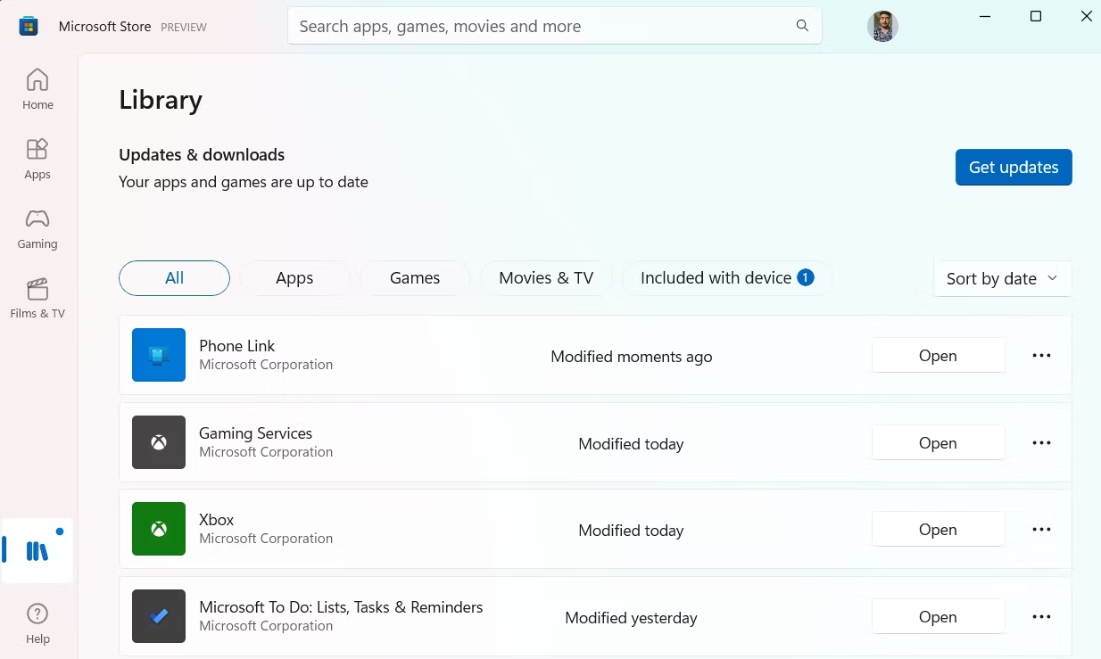
Task: Select Films & TV sidebar icon
Action: (x=37, y=298)
